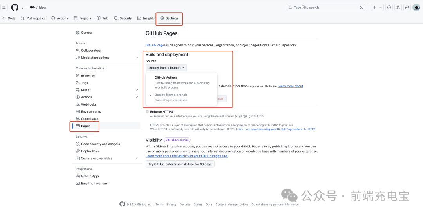Open the 'Learn more about' custom domain link
Image resolution: width=423 pixels, height=213 pixels.
tap(290, 86)
